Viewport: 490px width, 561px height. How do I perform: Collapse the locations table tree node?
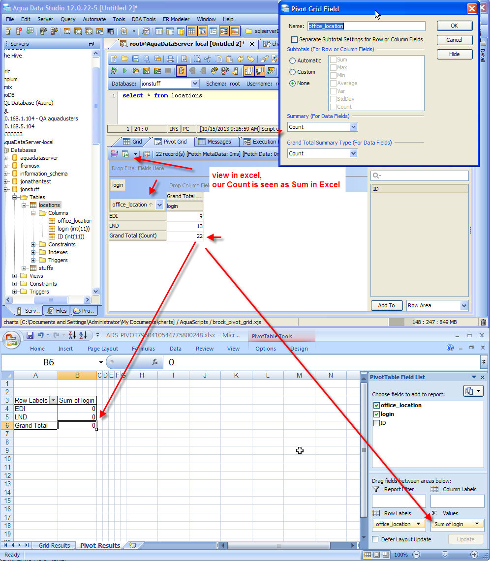coord(24,205)
